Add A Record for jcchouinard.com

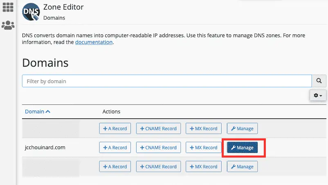click(115, 147)
